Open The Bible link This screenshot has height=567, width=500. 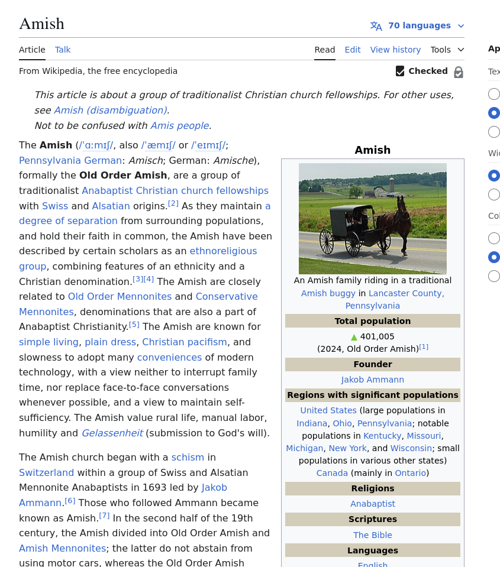click(x=373, y=535)
